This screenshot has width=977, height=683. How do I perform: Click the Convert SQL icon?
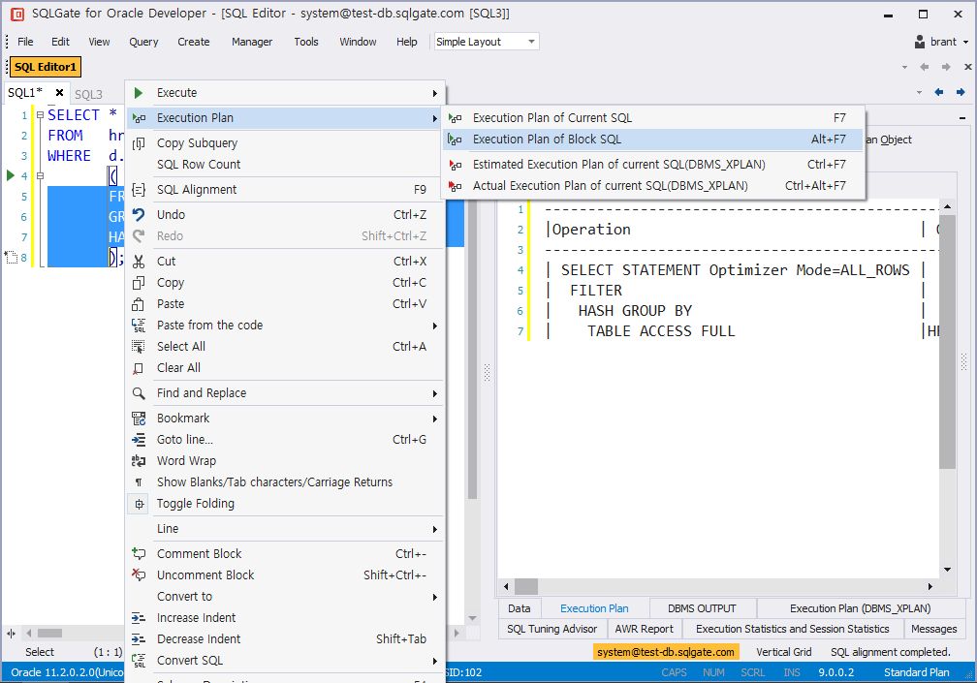point(139,661)
